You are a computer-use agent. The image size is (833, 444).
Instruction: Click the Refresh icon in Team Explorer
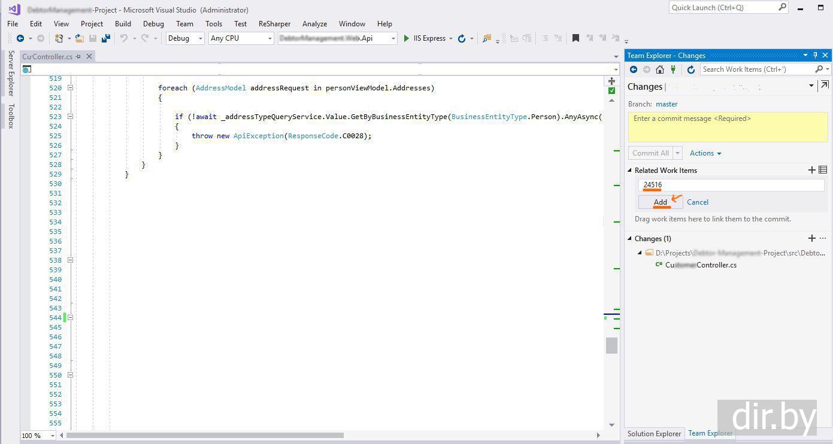pyautogui.click(x=690, y=69)
